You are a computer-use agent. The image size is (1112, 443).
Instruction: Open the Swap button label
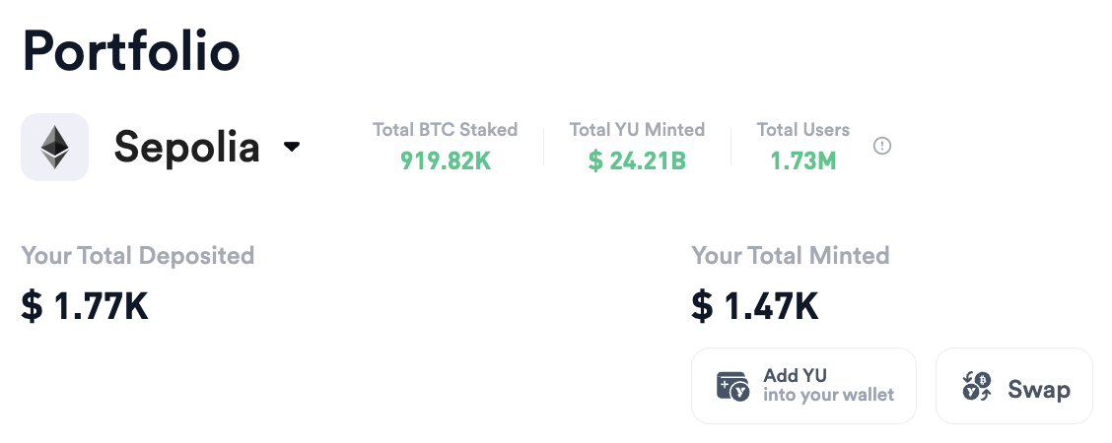click(1039, 389)
